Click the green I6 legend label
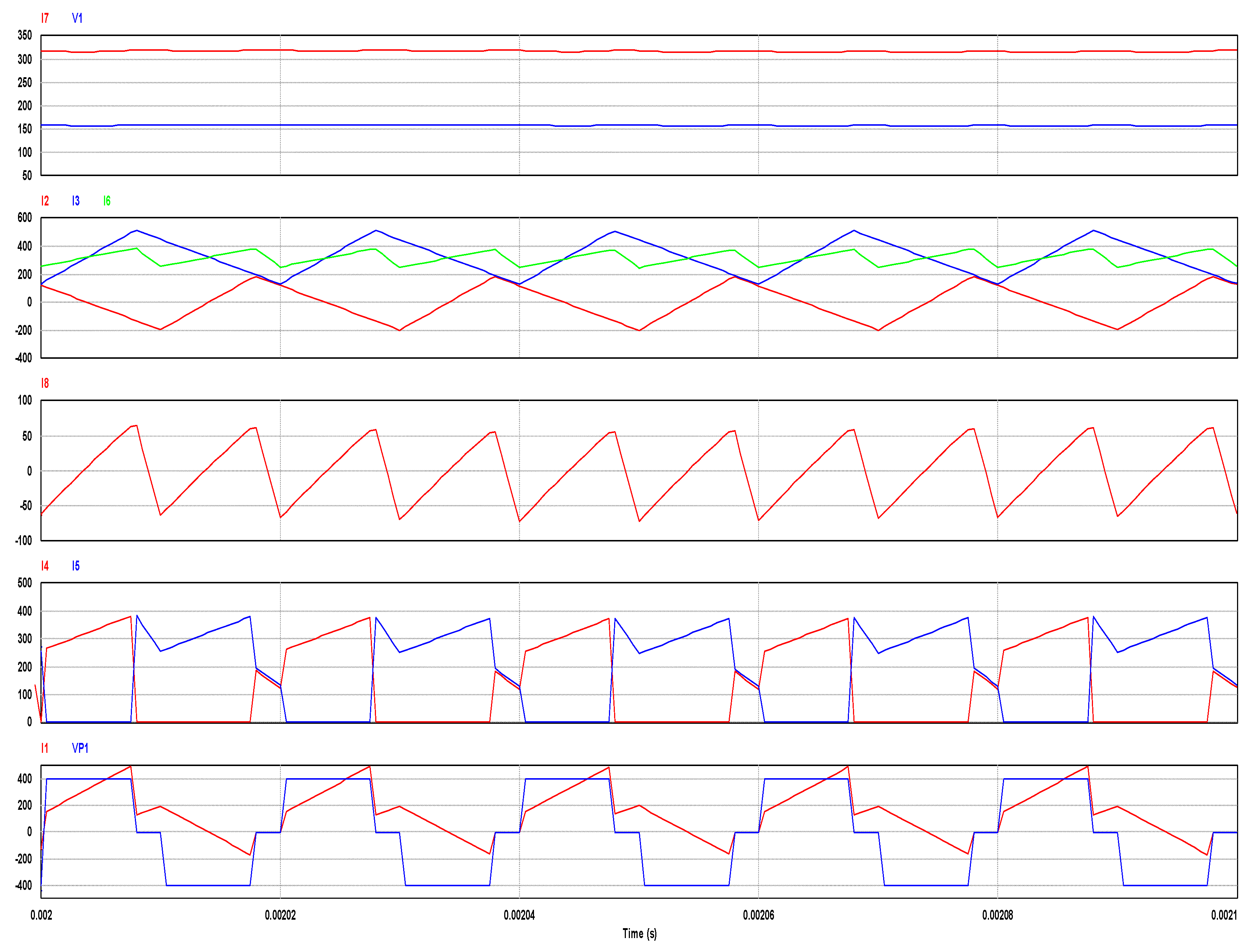Image resolution: width=1251 pixels, height=948 pixels. 107,201
